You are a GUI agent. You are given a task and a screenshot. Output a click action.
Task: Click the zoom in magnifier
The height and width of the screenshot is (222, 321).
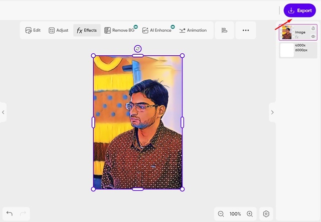tap(250, 214)
